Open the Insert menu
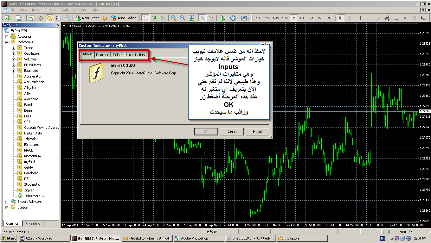This screenshot has width=431, height=243. 36,10
